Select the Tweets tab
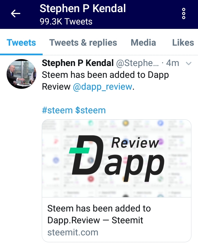This screenshot has height=245, width=198. tap(21, 43)
